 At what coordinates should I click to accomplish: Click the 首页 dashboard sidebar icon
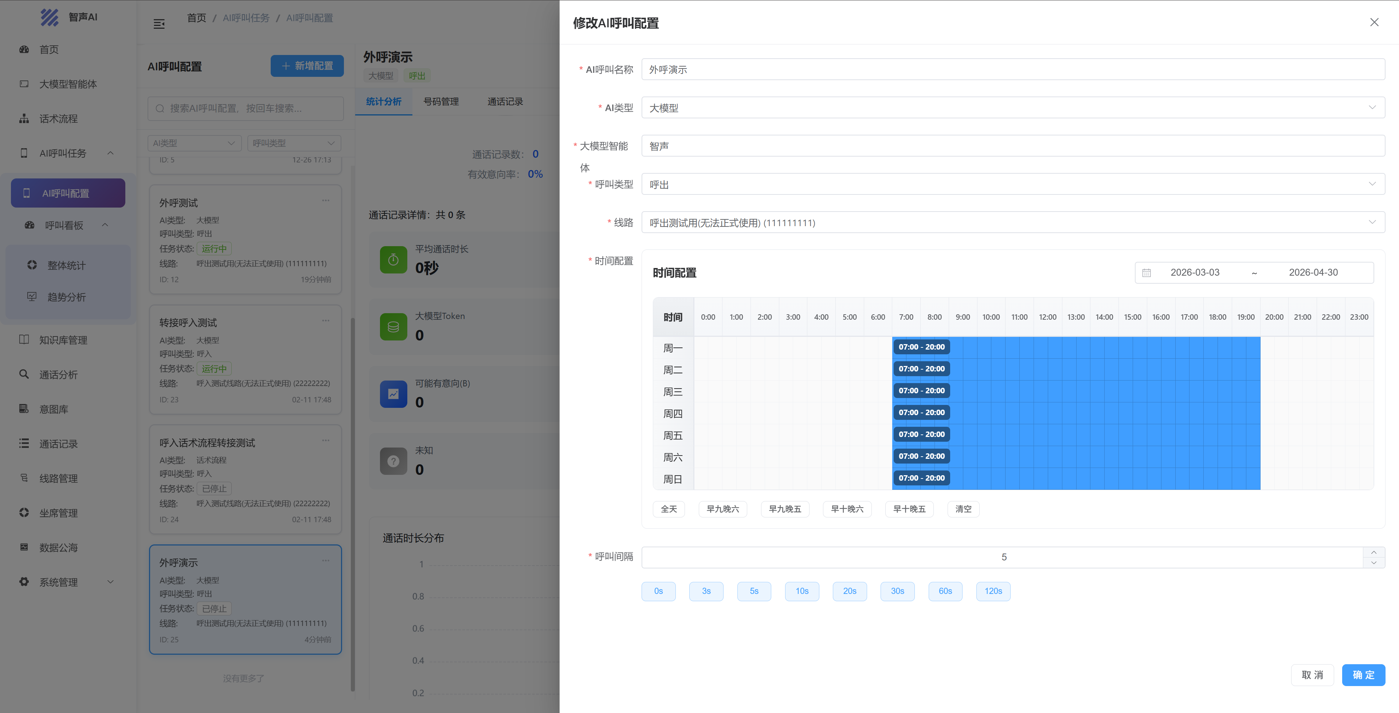click(24, 50)
